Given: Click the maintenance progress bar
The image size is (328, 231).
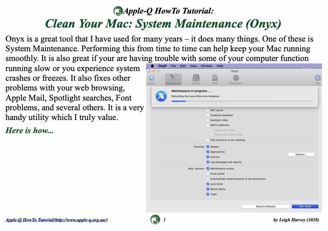Looking at the screenshot, I should click(242, 101).
